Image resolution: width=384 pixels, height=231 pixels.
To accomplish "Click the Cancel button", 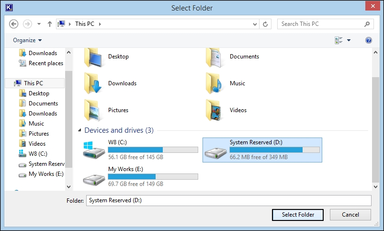I will coord(350,215).
